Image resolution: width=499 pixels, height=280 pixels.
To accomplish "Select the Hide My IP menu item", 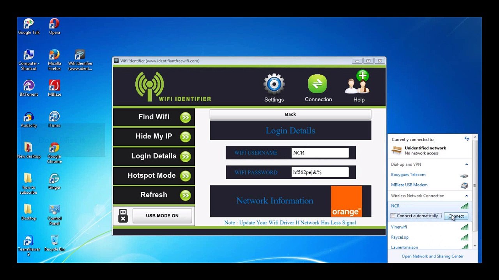I will tap(154, 137).
